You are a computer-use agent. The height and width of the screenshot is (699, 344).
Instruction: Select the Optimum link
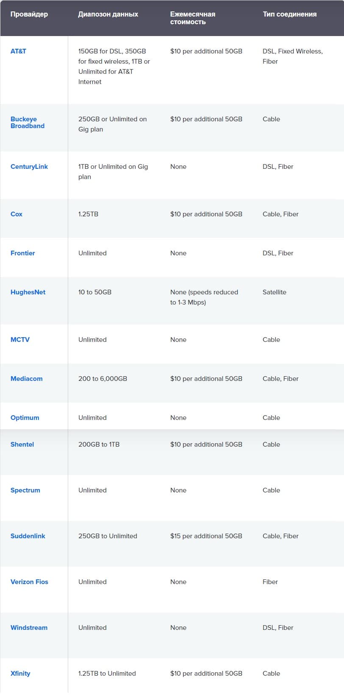(x=25, y=417)
